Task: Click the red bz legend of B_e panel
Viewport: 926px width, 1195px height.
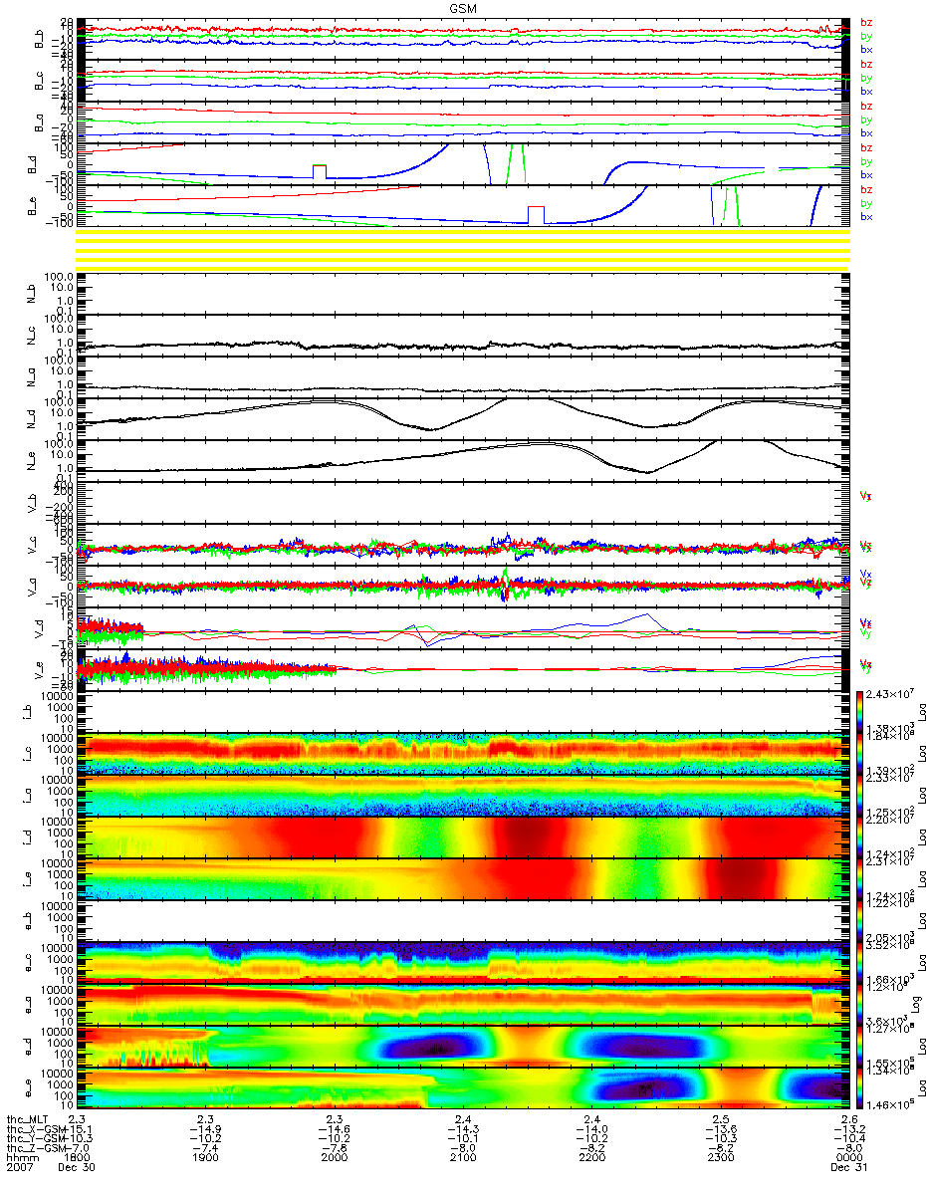Action: (866, 189)
